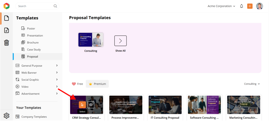The image size is (269, 121).
Task: Click the Brochure template icon
Action: tap(23, 42)
